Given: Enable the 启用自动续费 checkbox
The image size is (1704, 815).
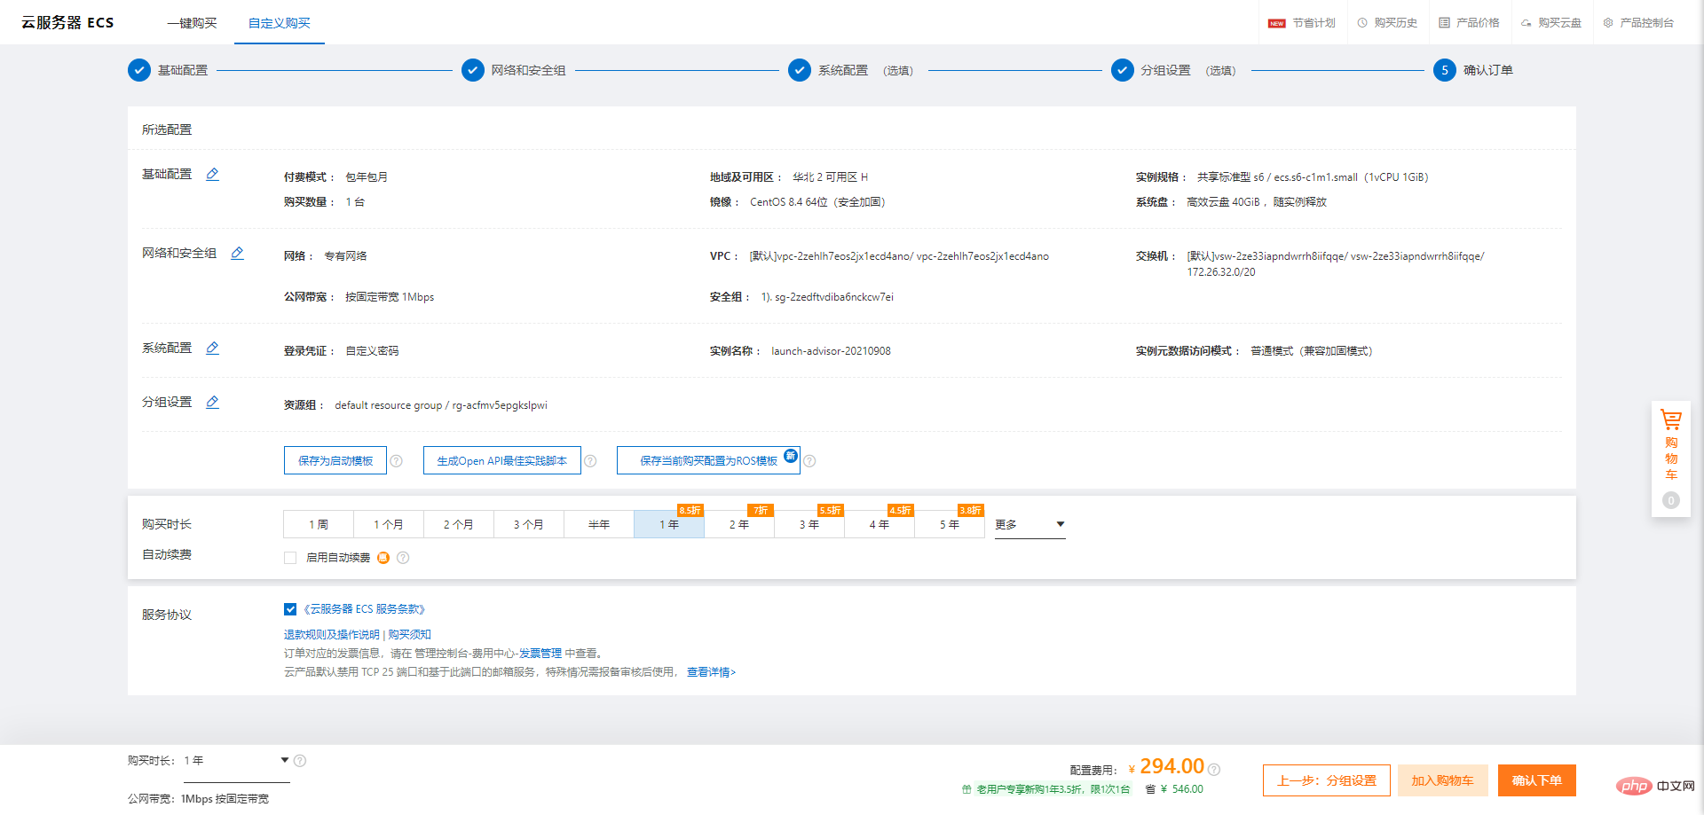Looking at the screenshot, I should (x=290, y=558).
